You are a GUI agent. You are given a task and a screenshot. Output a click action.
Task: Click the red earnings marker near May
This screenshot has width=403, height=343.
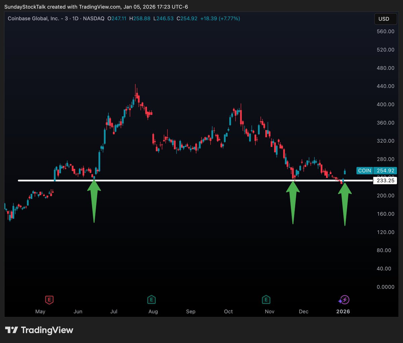[49, 300]
